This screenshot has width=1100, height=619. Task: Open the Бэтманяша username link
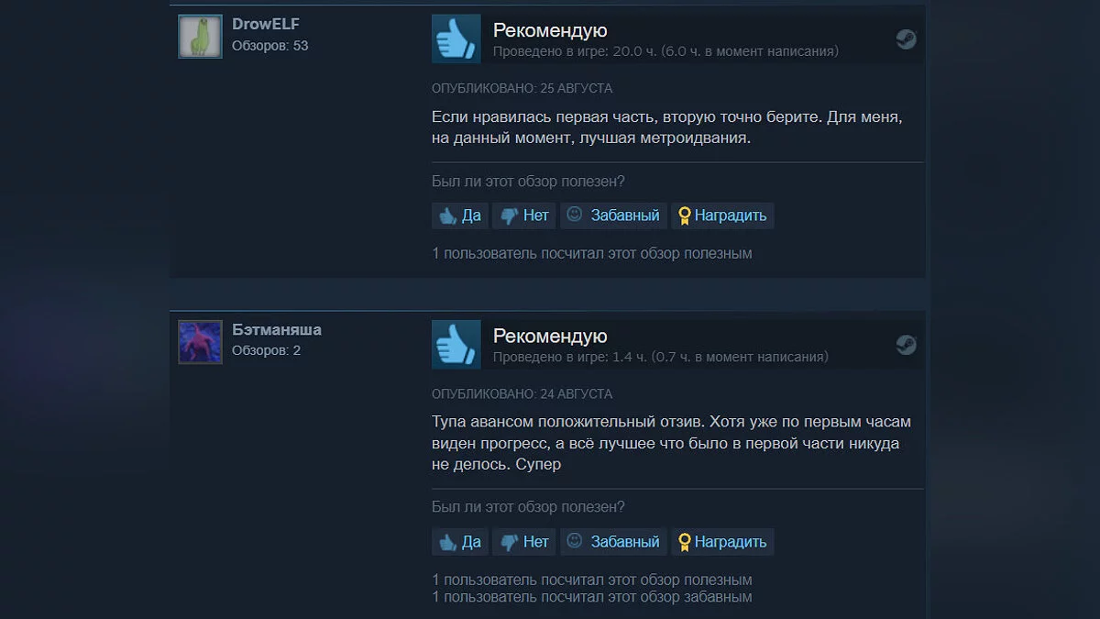(x=277, y=330)
